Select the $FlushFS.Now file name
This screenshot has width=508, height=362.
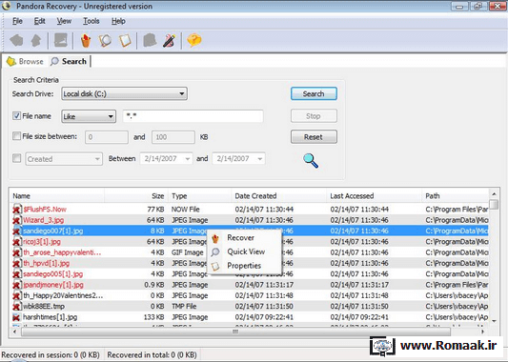point(45,210)
